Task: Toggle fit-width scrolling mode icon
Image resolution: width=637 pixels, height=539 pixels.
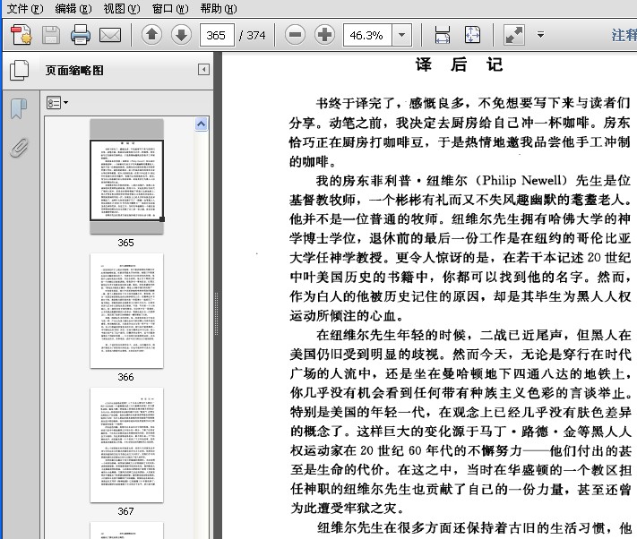Action: (x=442, y=36)
